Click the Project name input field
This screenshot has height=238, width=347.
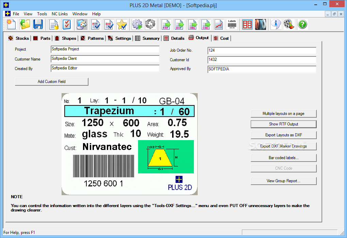click(x=105, y=49)
